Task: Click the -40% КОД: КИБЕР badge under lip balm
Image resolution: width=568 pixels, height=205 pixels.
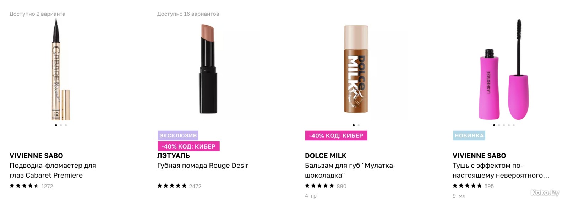Action: (x=336, y=135)
